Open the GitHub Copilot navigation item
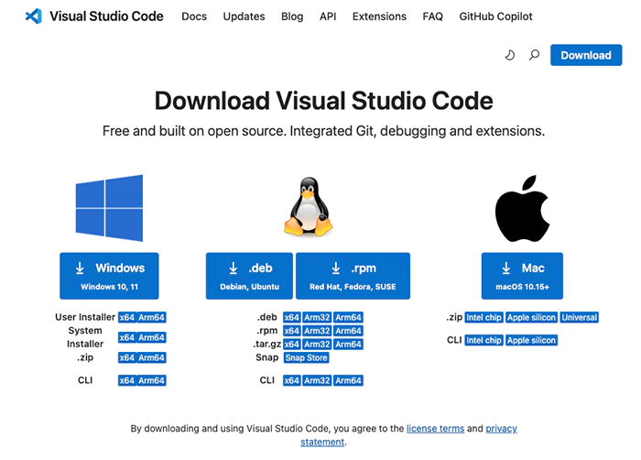This screenshot has width=641, height=460. [x=496, y=16]
